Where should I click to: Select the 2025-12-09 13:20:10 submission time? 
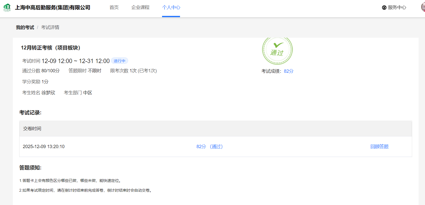[x=44, y=147]
